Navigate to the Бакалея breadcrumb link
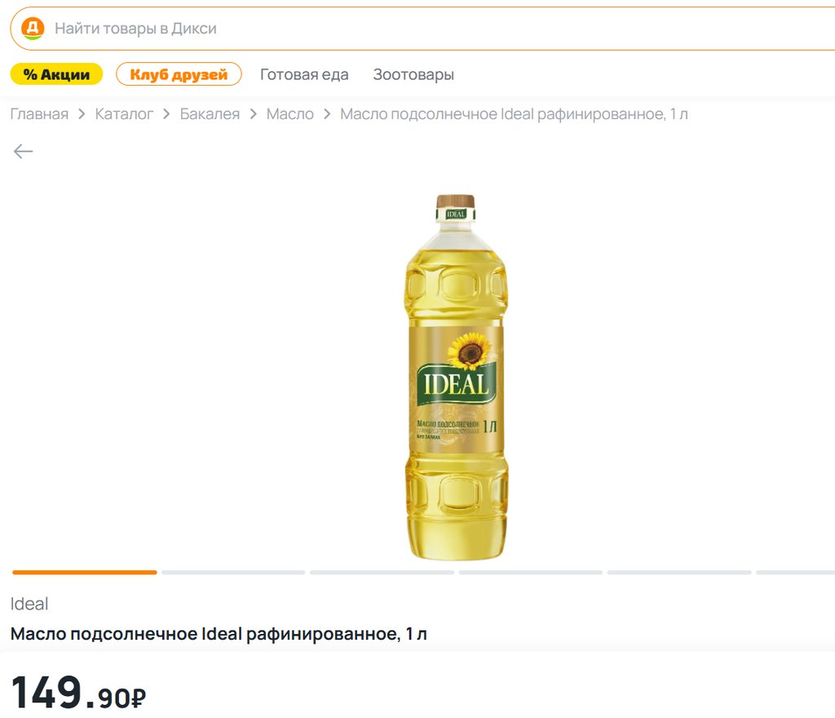This screenshot has height=718, width=835. tap(210, 114)
